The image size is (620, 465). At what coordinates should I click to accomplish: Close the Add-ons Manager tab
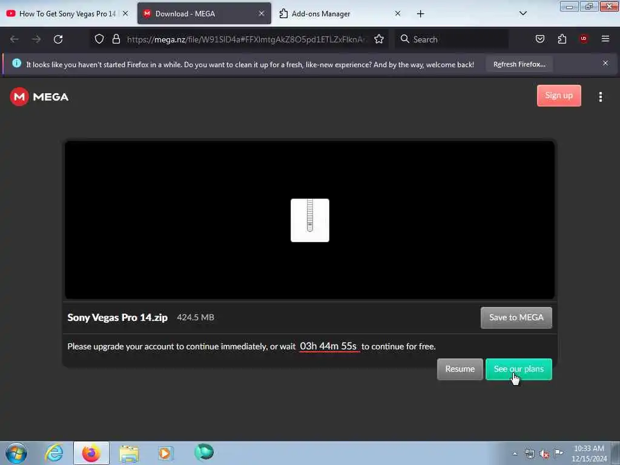[397, 13]
